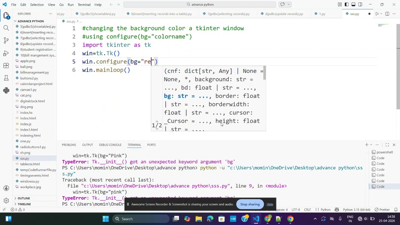The image size is (400, 225).
Task: Collapse the ADVANCE PYTHON folder section
Action: 31,21
